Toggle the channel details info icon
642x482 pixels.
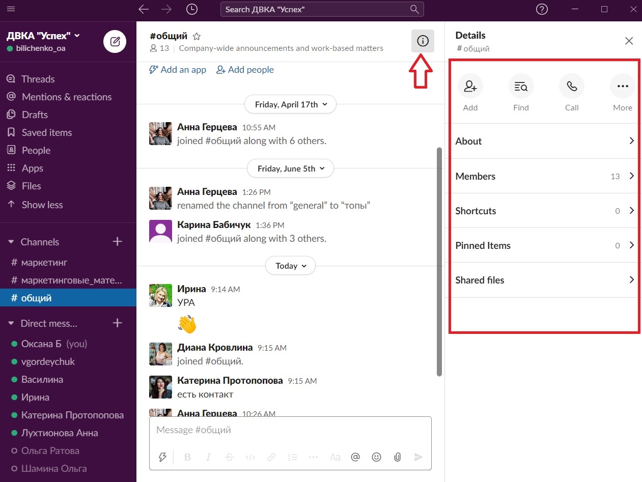coord(423,41)
